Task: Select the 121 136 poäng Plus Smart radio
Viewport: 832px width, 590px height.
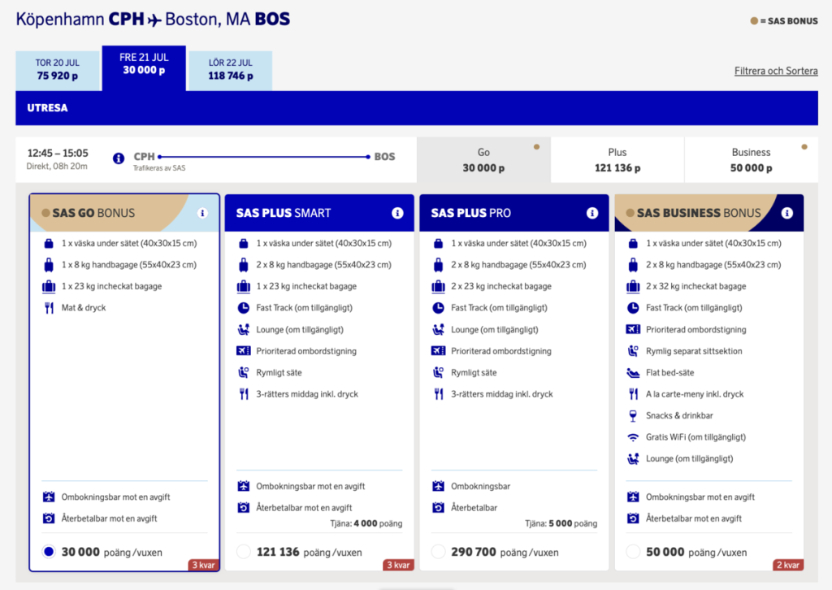Action: coord(244,552)
